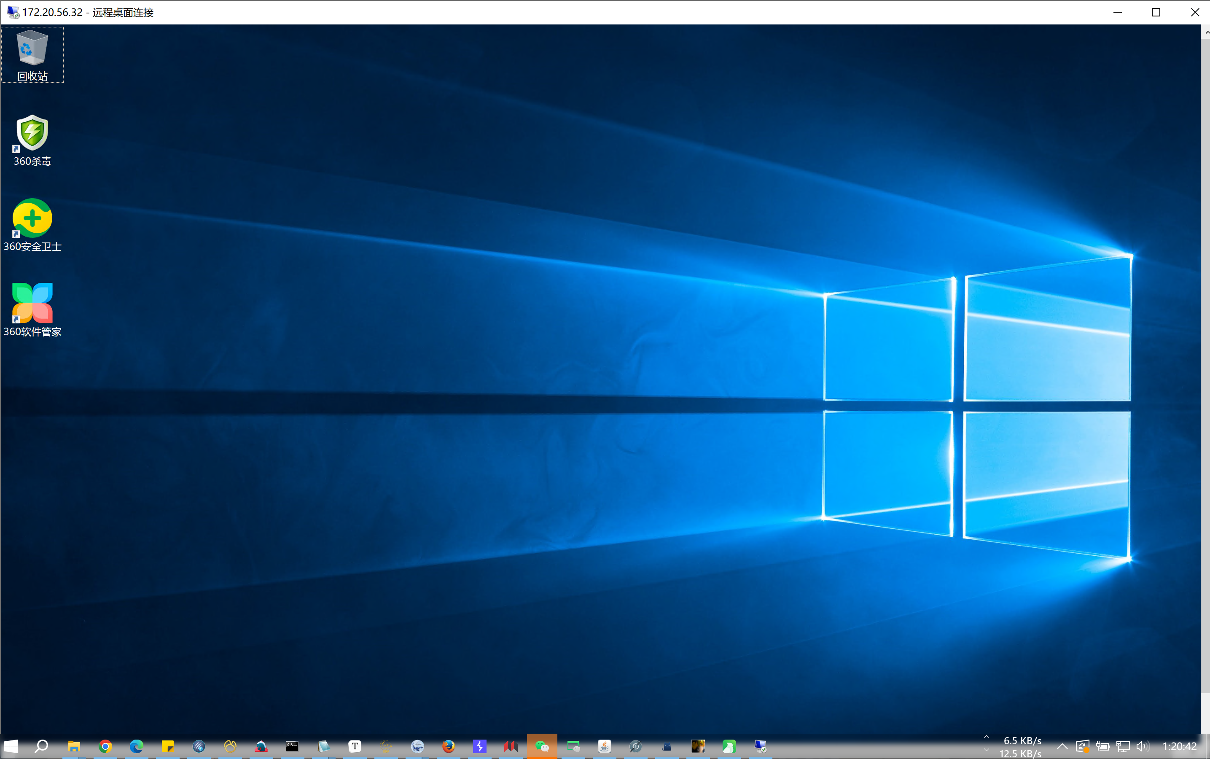The width and height of the screenshot is (1210, 759).
Task: Open Microsoft Edge in the taskbar
Action: point(136,746)
